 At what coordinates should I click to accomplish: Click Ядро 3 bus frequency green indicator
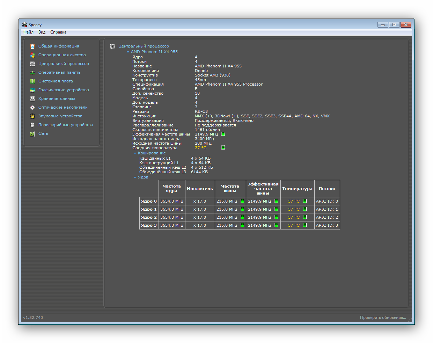click(242, 225)
